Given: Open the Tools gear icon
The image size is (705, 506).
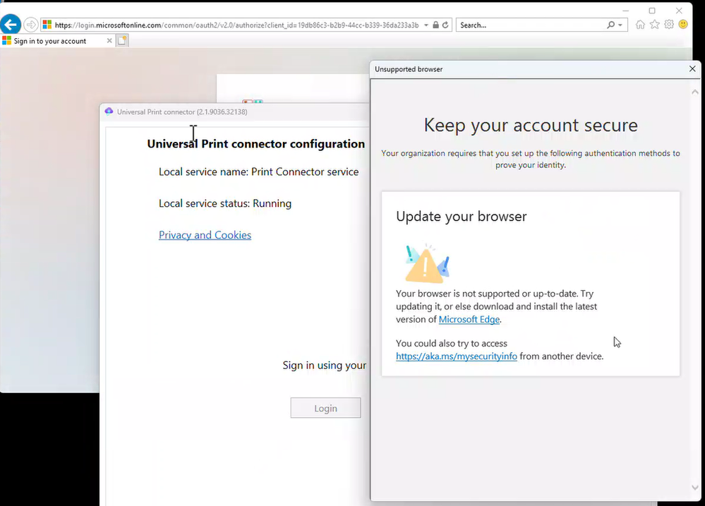Looking at the screenshot, I should click(669, 25).
